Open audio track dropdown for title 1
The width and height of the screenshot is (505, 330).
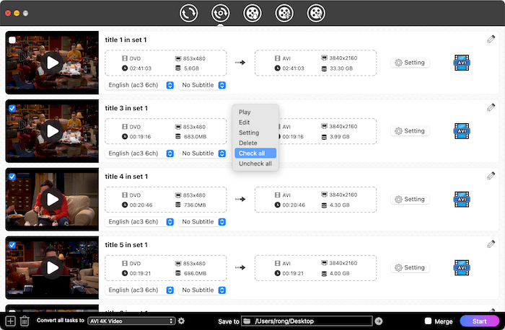pyautogui.click(x=140, y=85)
